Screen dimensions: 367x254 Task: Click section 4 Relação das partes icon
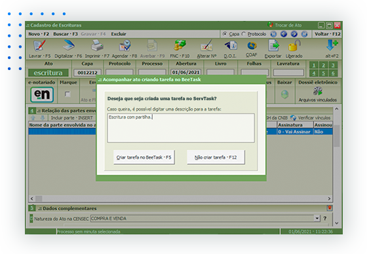click(x=32, y=111)
